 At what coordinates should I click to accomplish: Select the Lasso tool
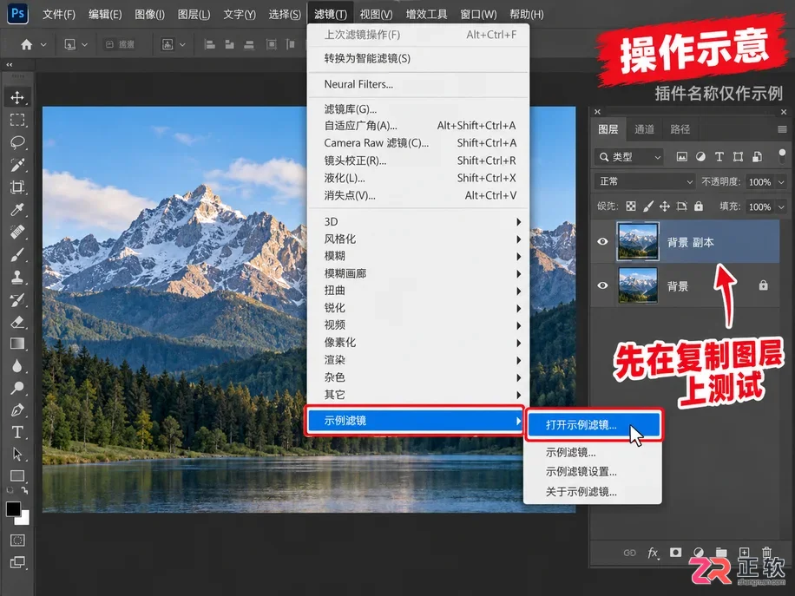point(17,142)
